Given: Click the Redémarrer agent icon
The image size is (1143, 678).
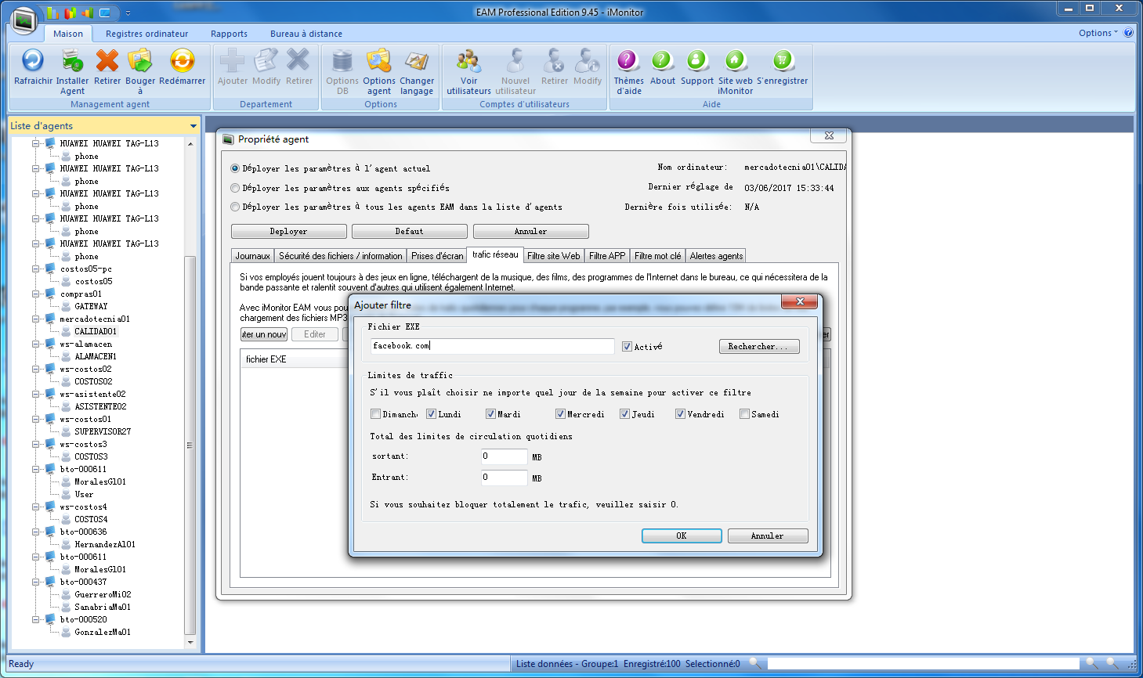Looking at the screenshot, I should pos(182,61).
